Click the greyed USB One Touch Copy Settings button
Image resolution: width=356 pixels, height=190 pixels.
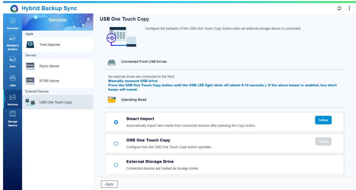pyautogui.click(x=323, y=141)
